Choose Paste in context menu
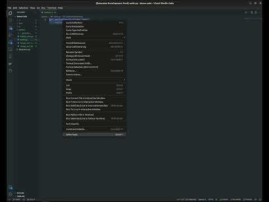 (94, 93)
